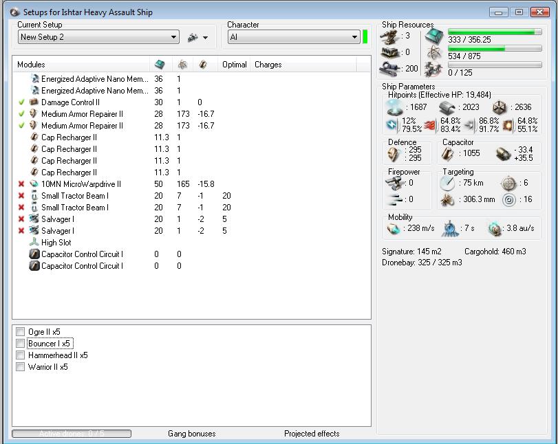
Task: Click the targeting range 75 km icon
Action: [x=447, y=184]
